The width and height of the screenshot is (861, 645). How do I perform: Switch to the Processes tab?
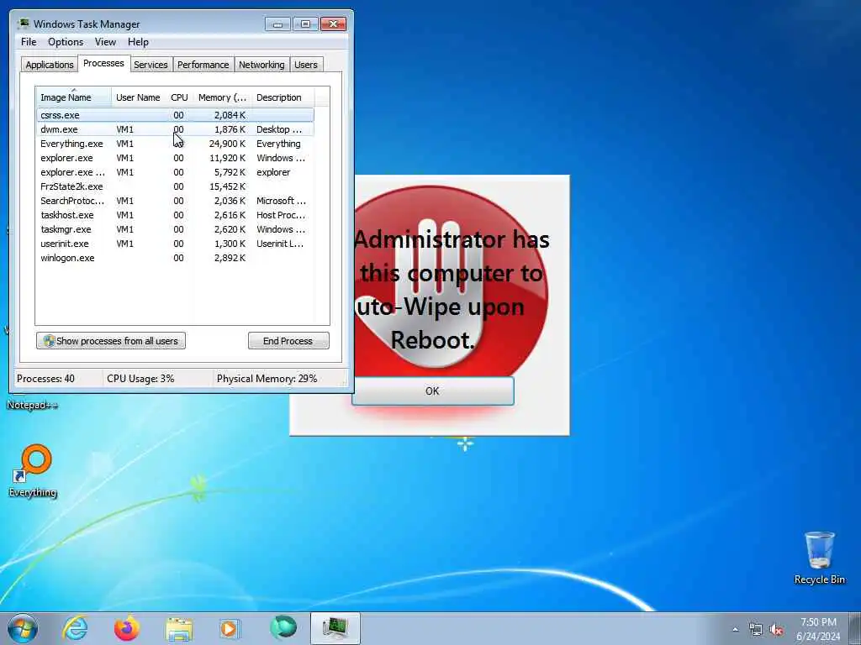pos(103,63)
